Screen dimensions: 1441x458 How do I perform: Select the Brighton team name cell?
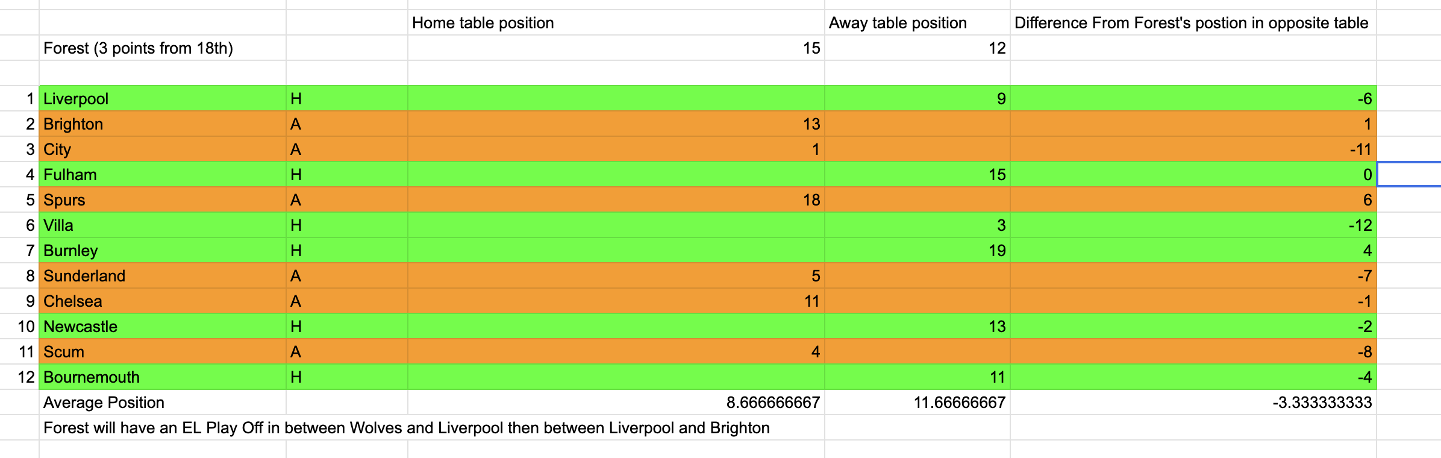point(161,124)
